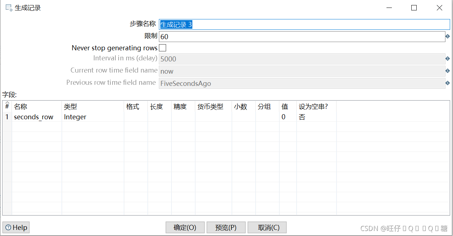
Task: Click the 步骤名称 input field
Action: click(x=305, y=24)
